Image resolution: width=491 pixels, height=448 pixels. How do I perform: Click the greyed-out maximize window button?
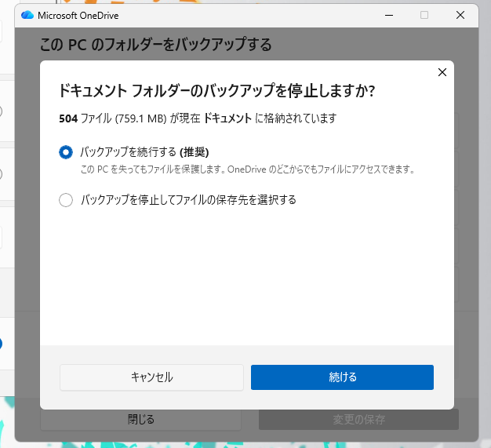424,15
